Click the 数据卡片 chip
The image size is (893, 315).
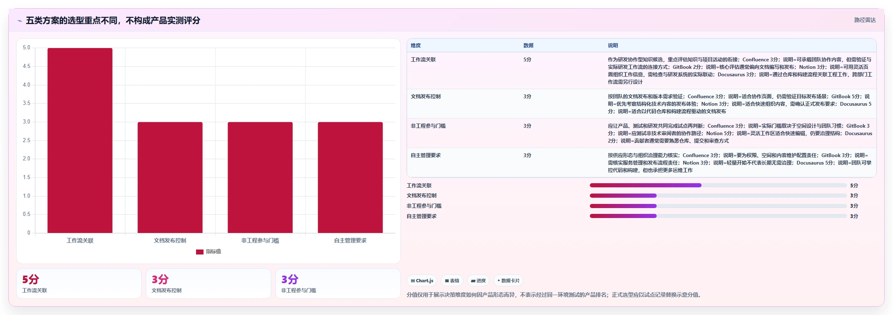[508, 281]
